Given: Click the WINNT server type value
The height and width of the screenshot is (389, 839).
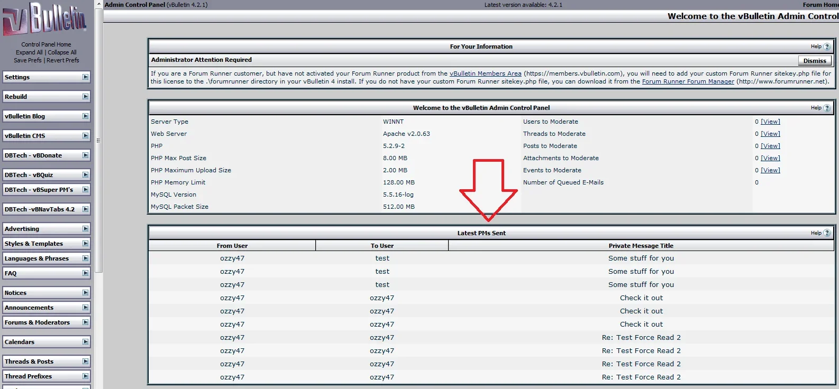Looking at the screenshot, I should coord(393,122).
